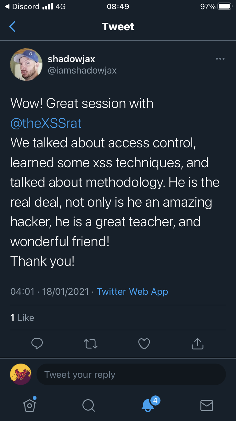View shadowjax's profile picture
The width and height of the screenshot is (236, 421).
pos(26,64)
